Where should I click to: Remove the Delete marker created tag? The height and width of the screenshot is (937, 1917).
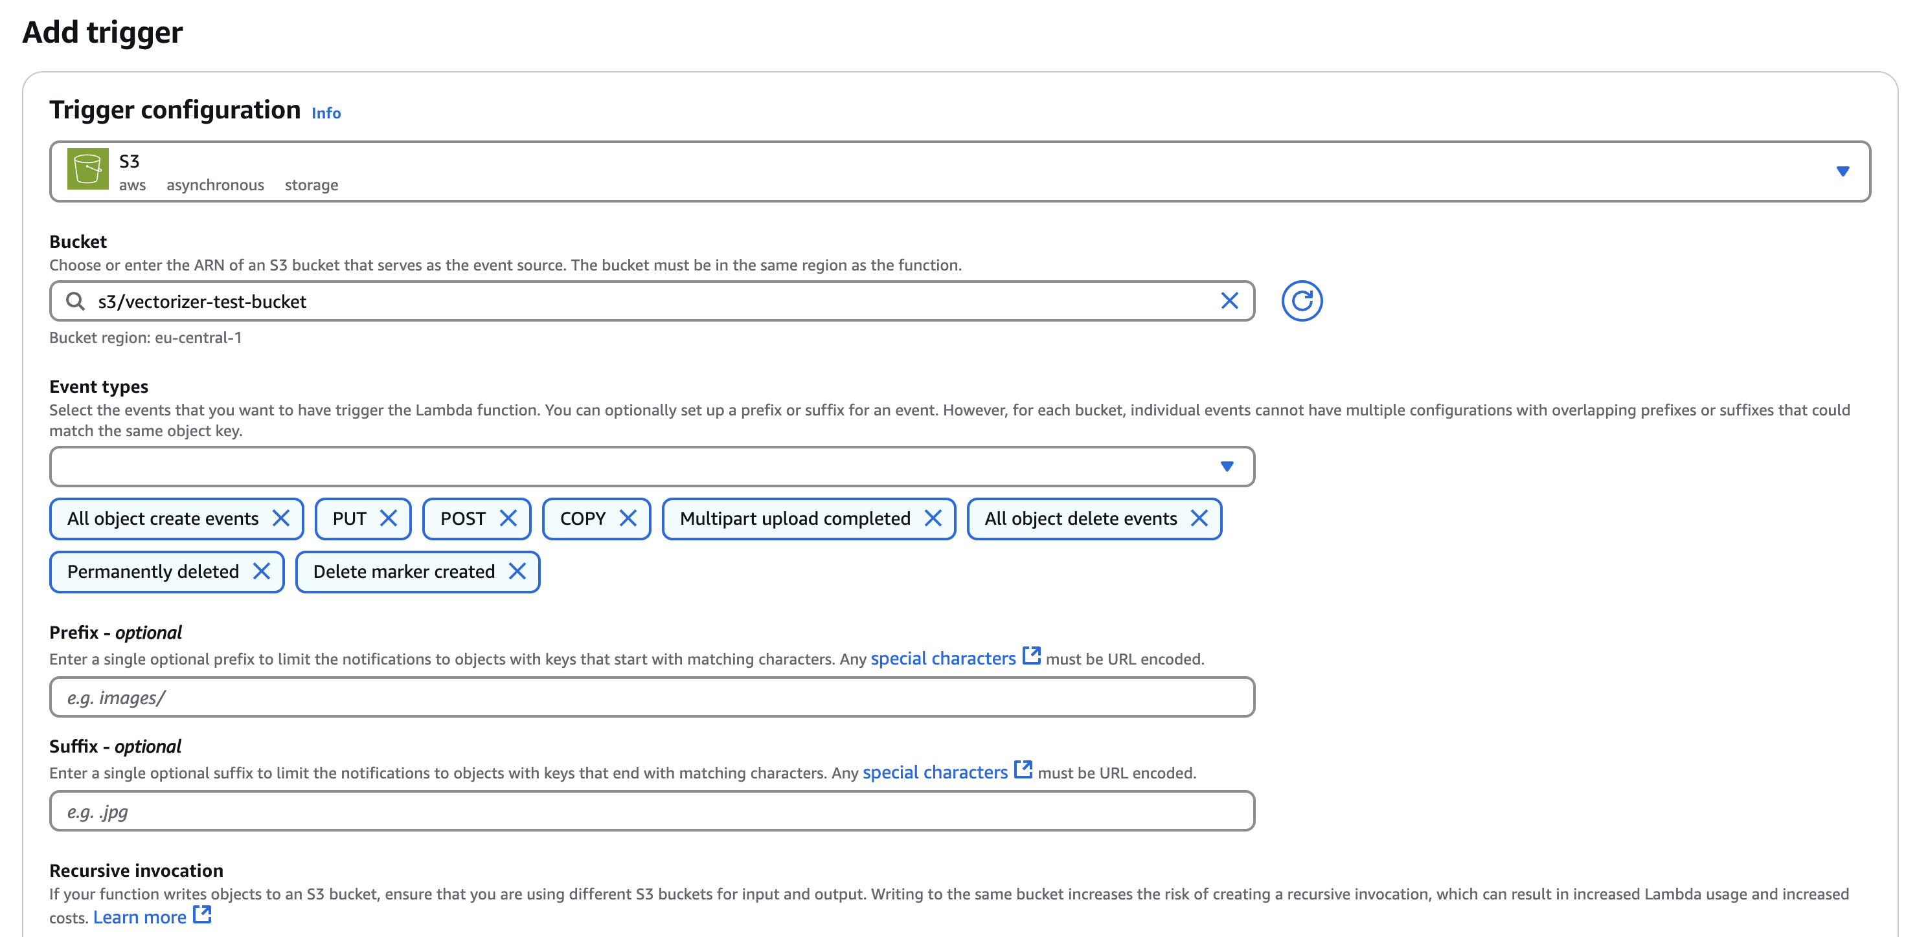click(517, 571)
